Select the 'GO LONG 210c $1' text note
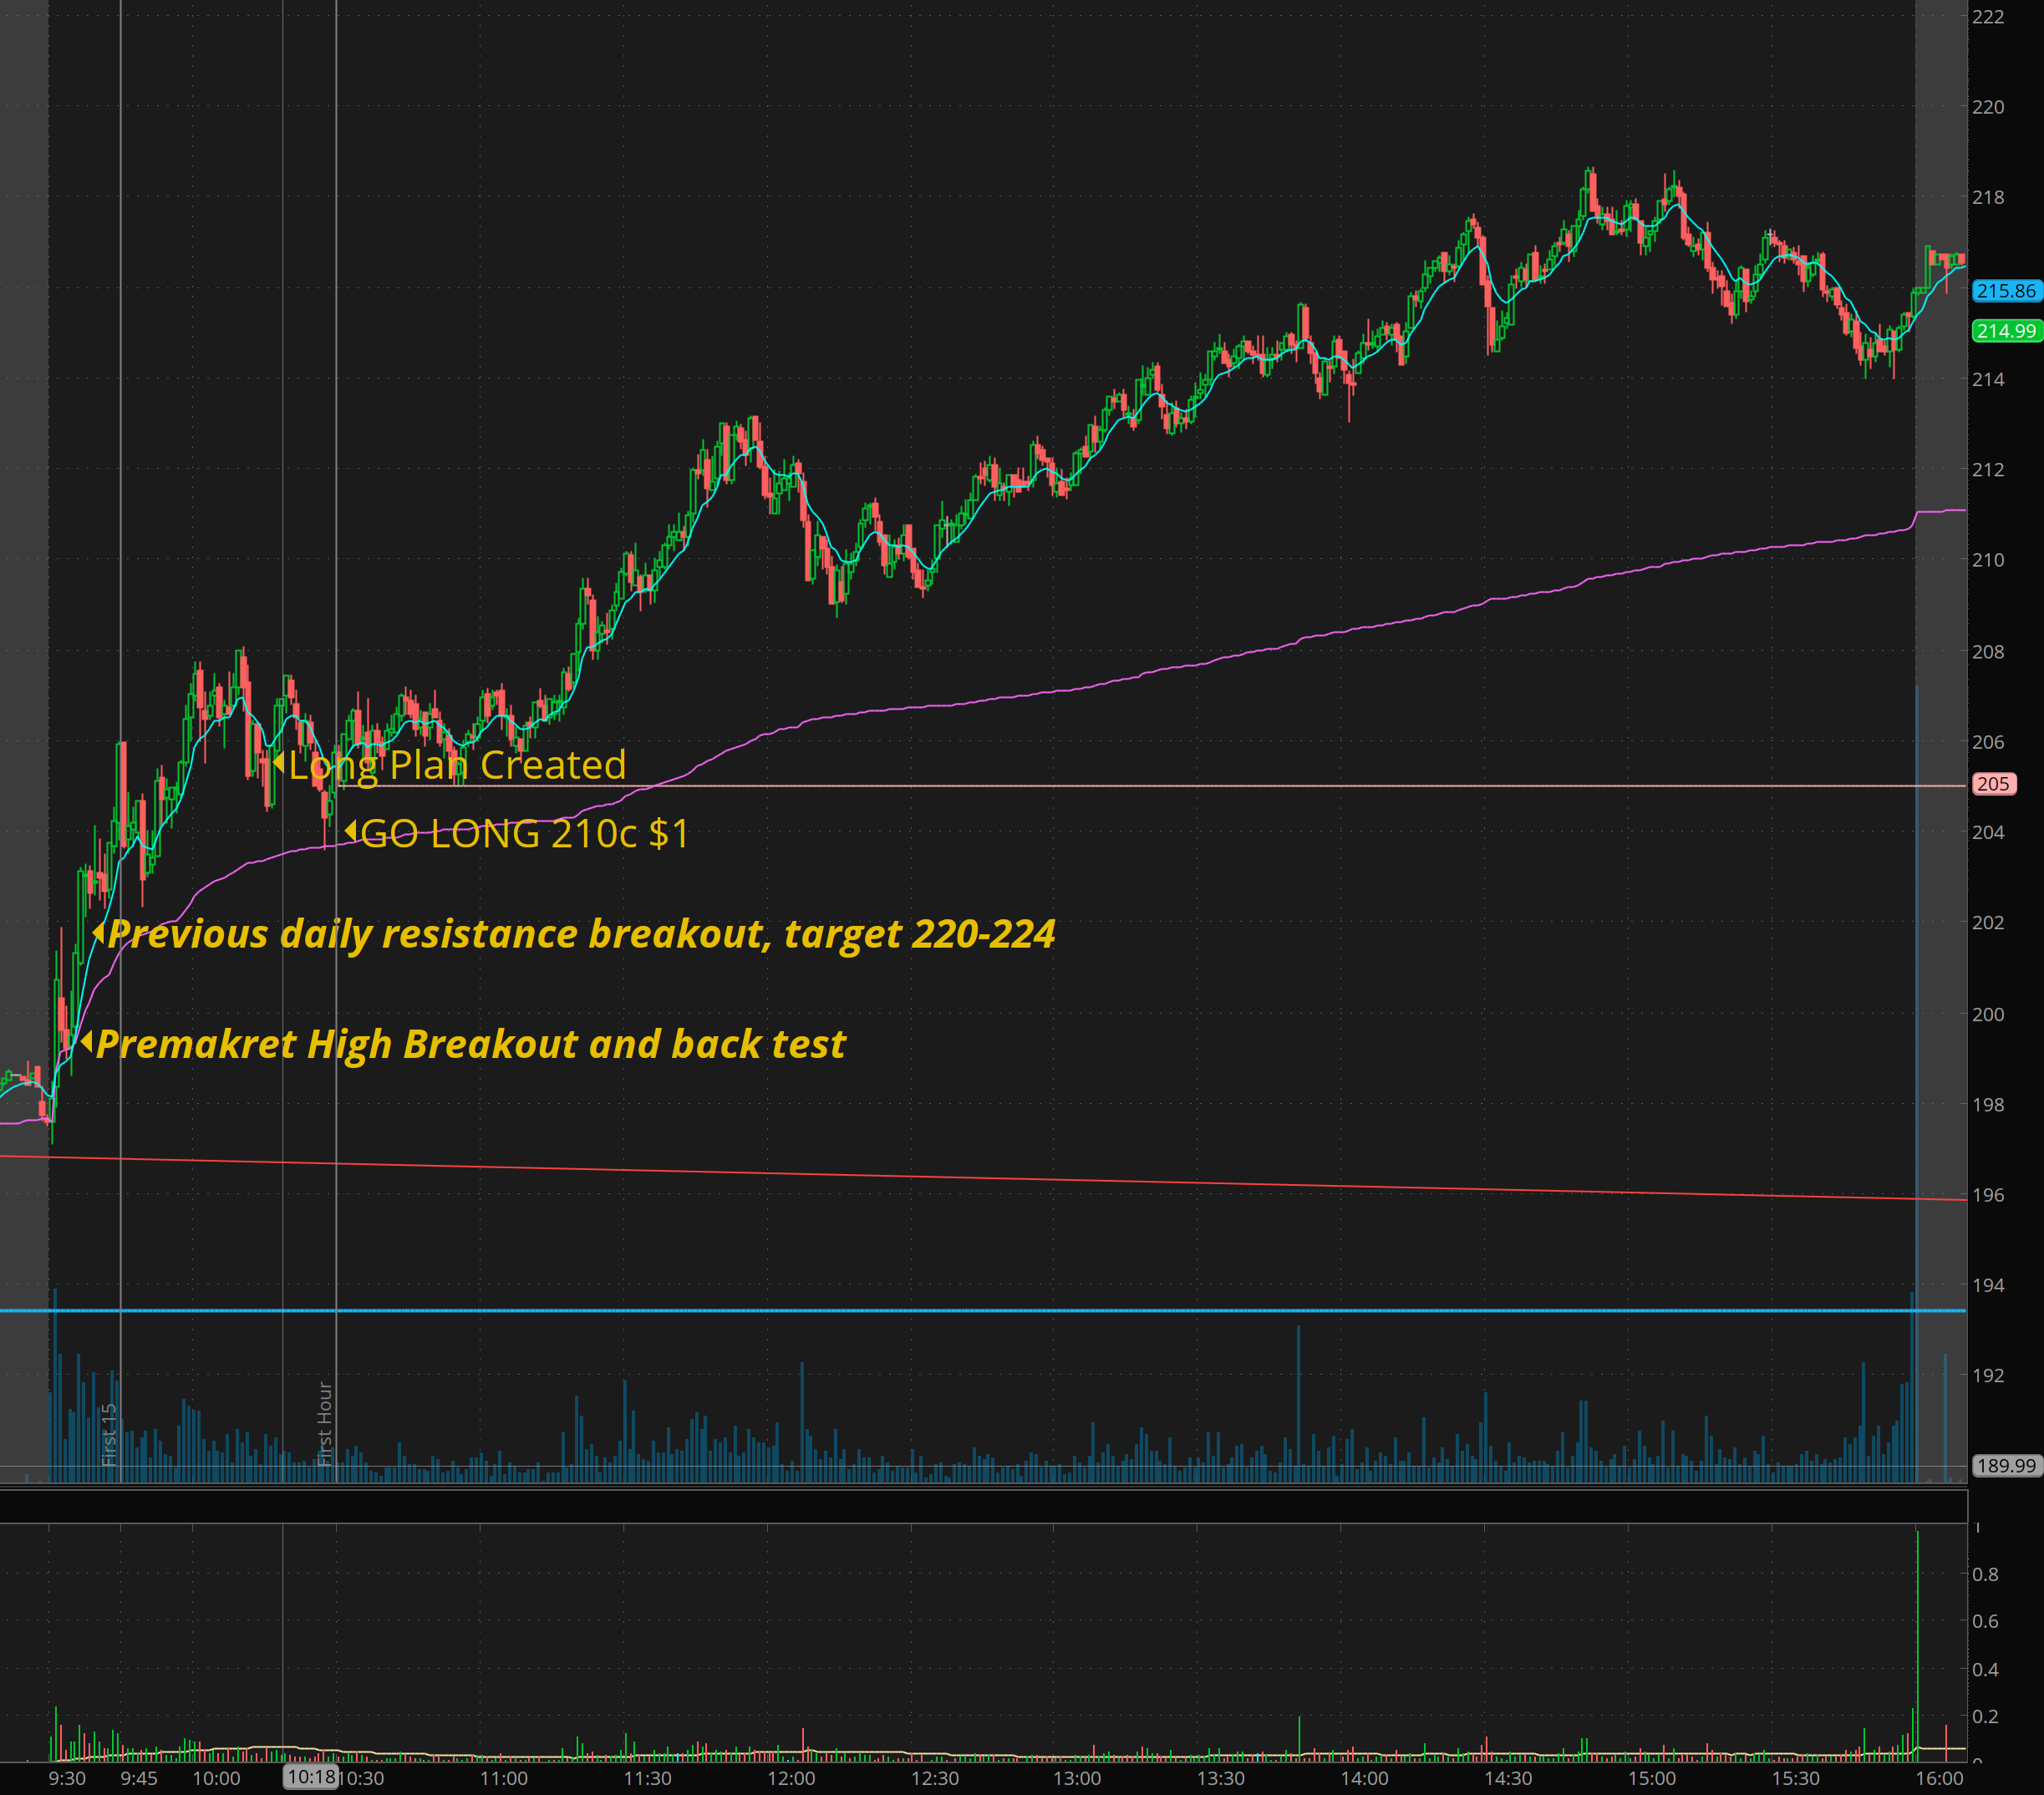Image resolution: width=2044 pixels, height=1795 pixels. coord(524,834)
